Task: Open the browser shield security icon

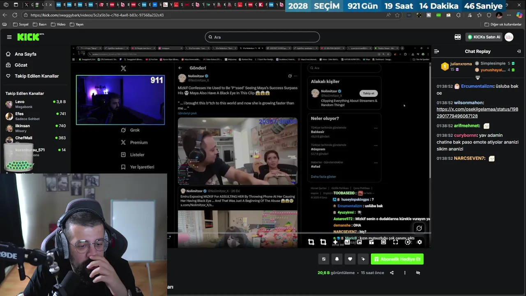Action: pos(489,15)
